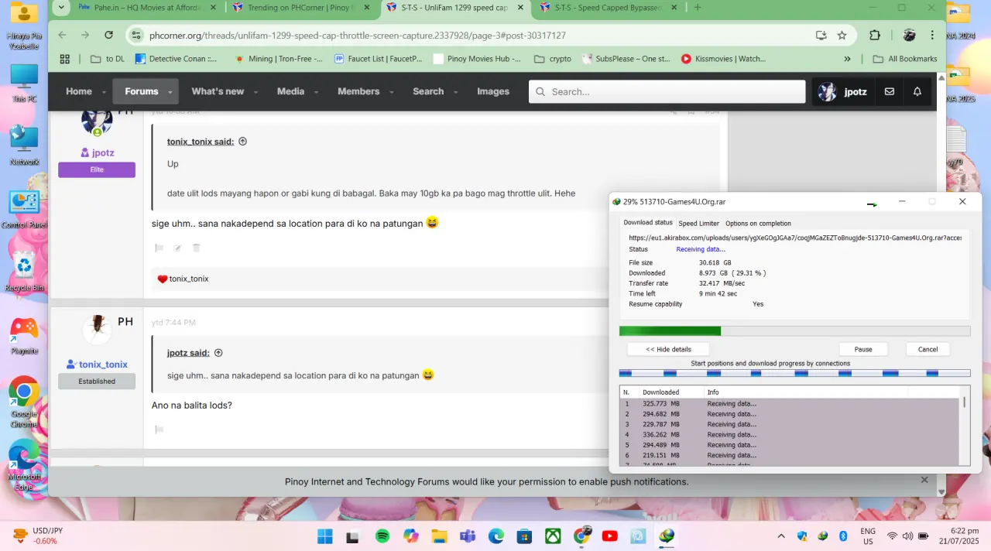The image size is (991, 551).
Task: Expand the Media nav dropdown arrow
Action: pos(316,92)
